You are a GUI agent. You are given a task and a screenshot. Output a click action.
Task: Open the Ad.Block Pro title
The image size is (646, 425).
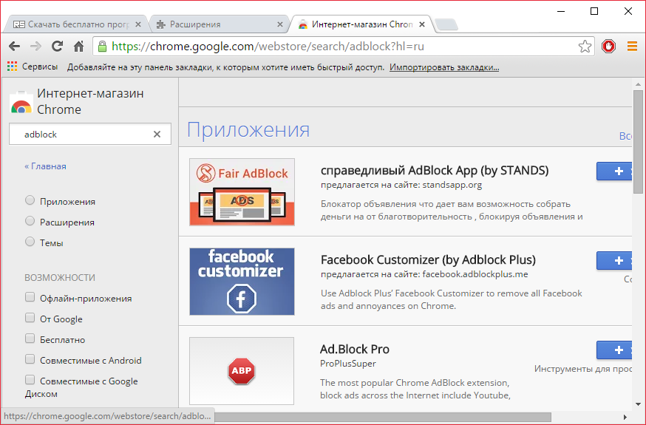(x=354, y=349)
